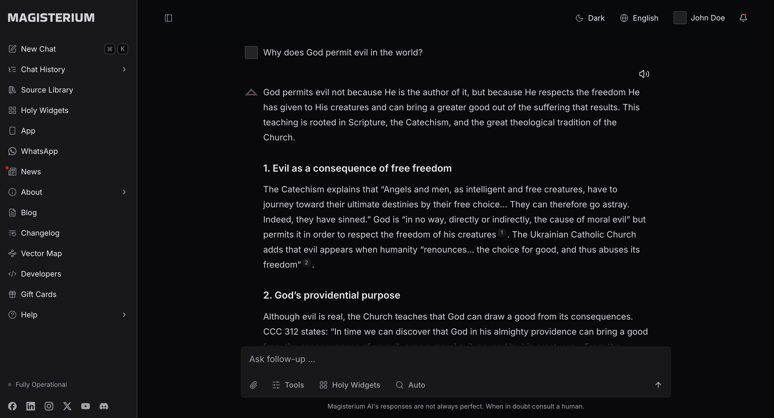
Task: Go to Source Library
Action: (47, 90)
